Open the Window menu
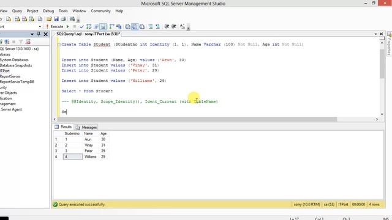This screenshot has width=392, height=220. (x=79, y=11)
